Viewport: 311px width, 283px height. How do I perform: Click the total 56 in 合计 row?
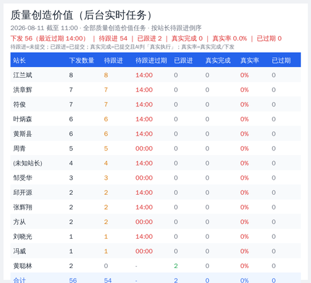pos(73,281)
